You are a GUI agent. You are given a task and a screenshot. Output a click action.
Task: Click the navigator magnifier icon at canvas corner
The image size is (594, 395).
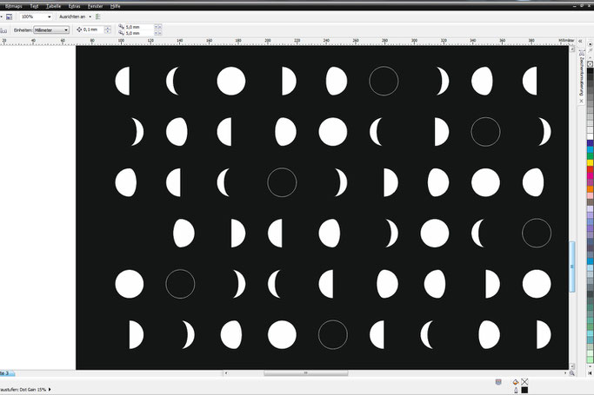[x=572, y=373]
